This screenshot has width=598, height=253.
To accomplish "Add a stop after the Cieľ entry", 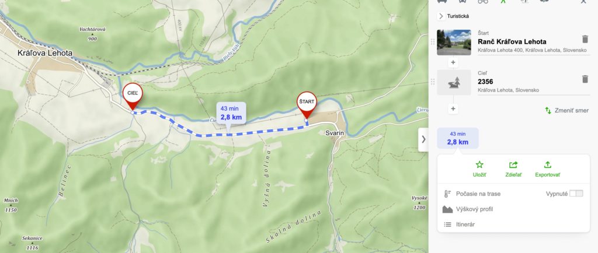I will tap(453, 109).
